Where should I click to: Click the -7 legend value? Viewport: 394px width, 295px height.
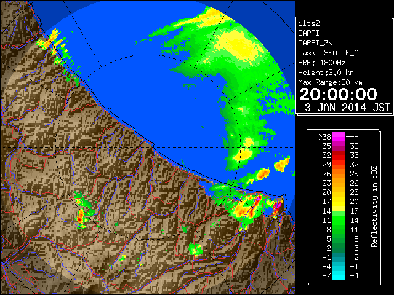(x=327, y=276)
